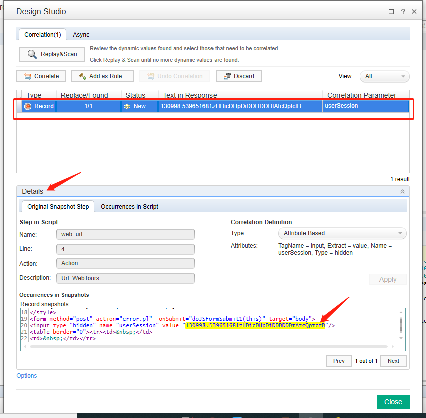426x418 pixels.
Task: Click the Record type icon in the row
Action: pyautogui.click(x=28, y=106)
